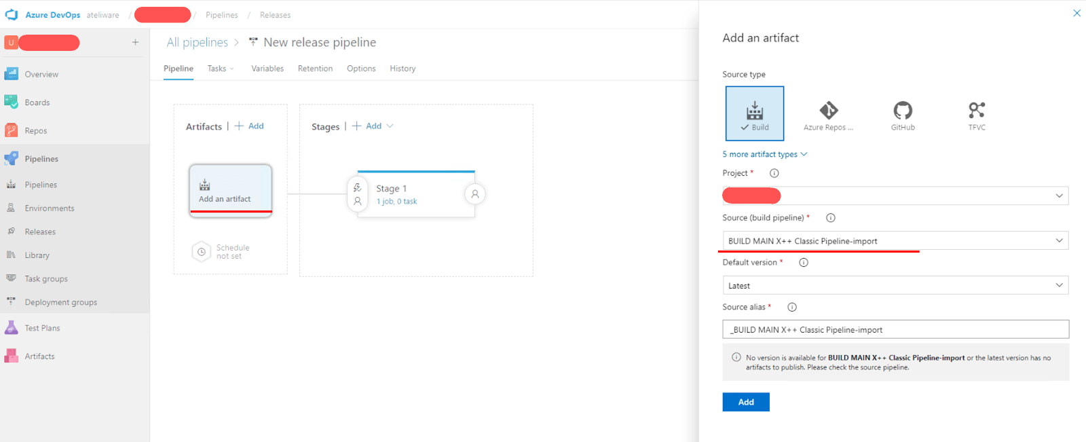Screen dimensions: 1086x442
Task: Click the Source alias input field
Action: click(895, 329)
